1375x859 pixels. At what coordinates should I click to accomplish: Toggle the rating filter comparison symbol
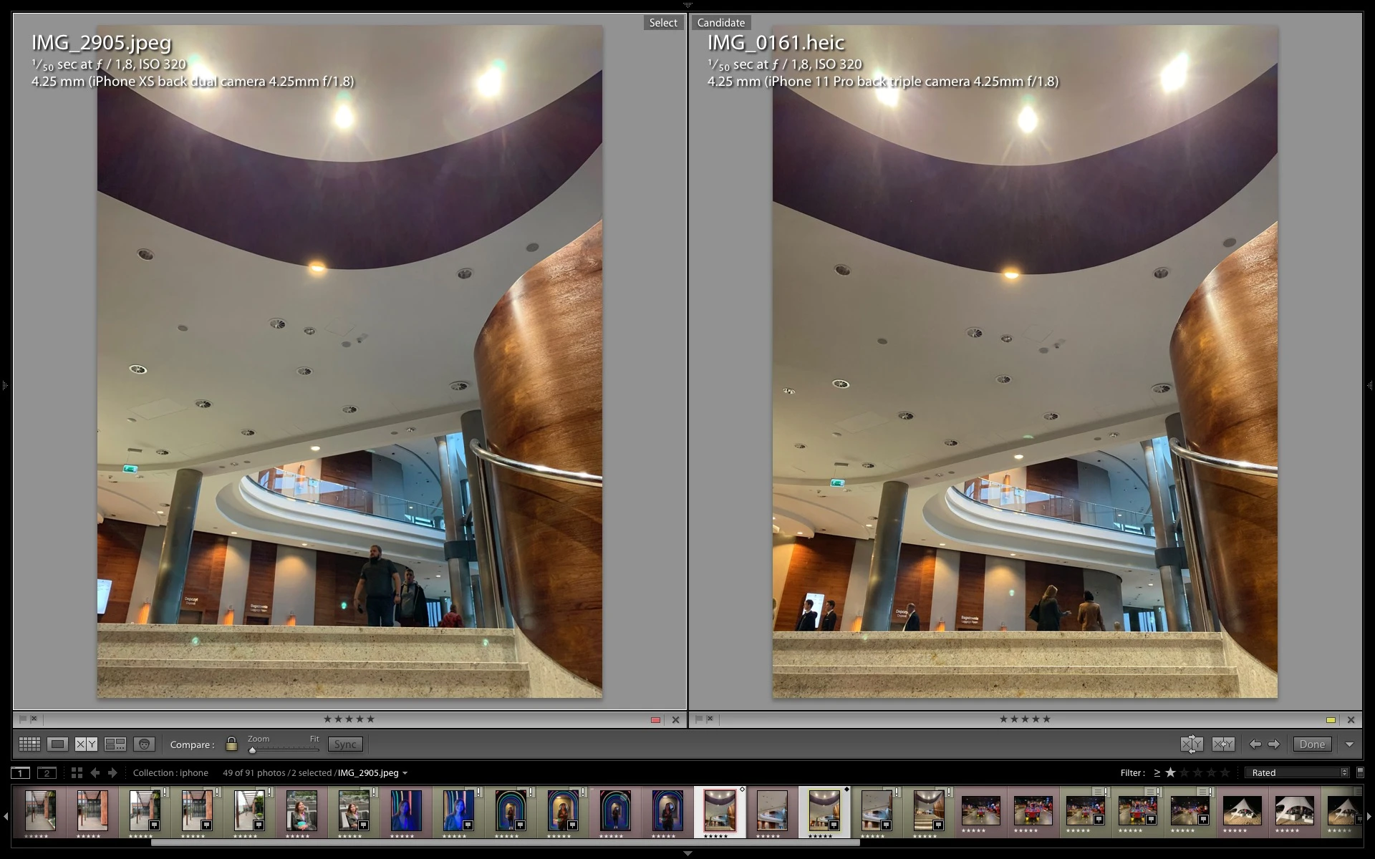[1157, 772]
